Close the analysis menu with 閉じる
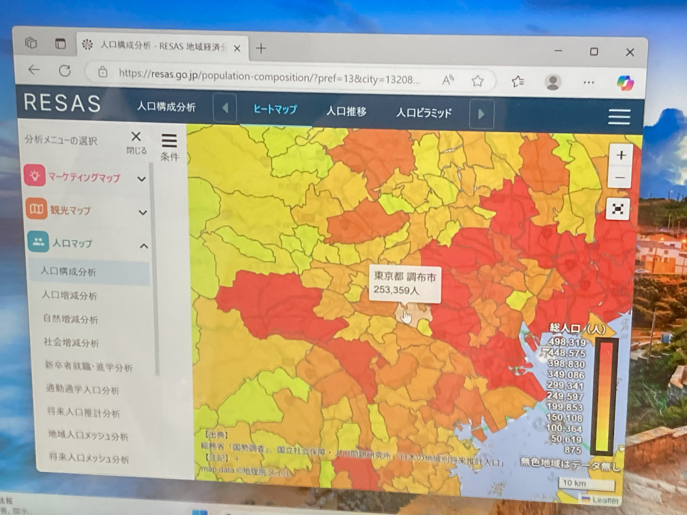Image resolution: width=687 pixels, height=515 pixels. coord(136,142)
